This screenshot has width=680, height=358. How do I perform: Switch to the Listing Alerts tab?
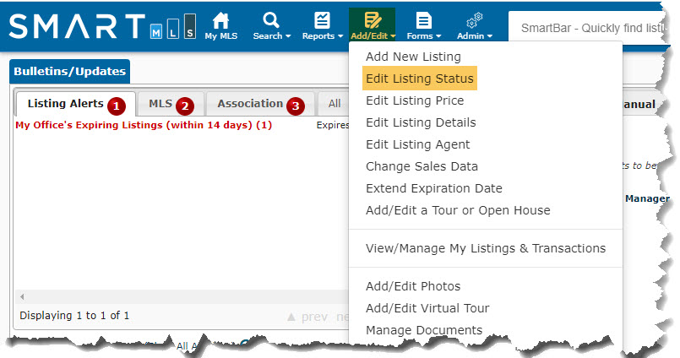[x=75, y=105]
